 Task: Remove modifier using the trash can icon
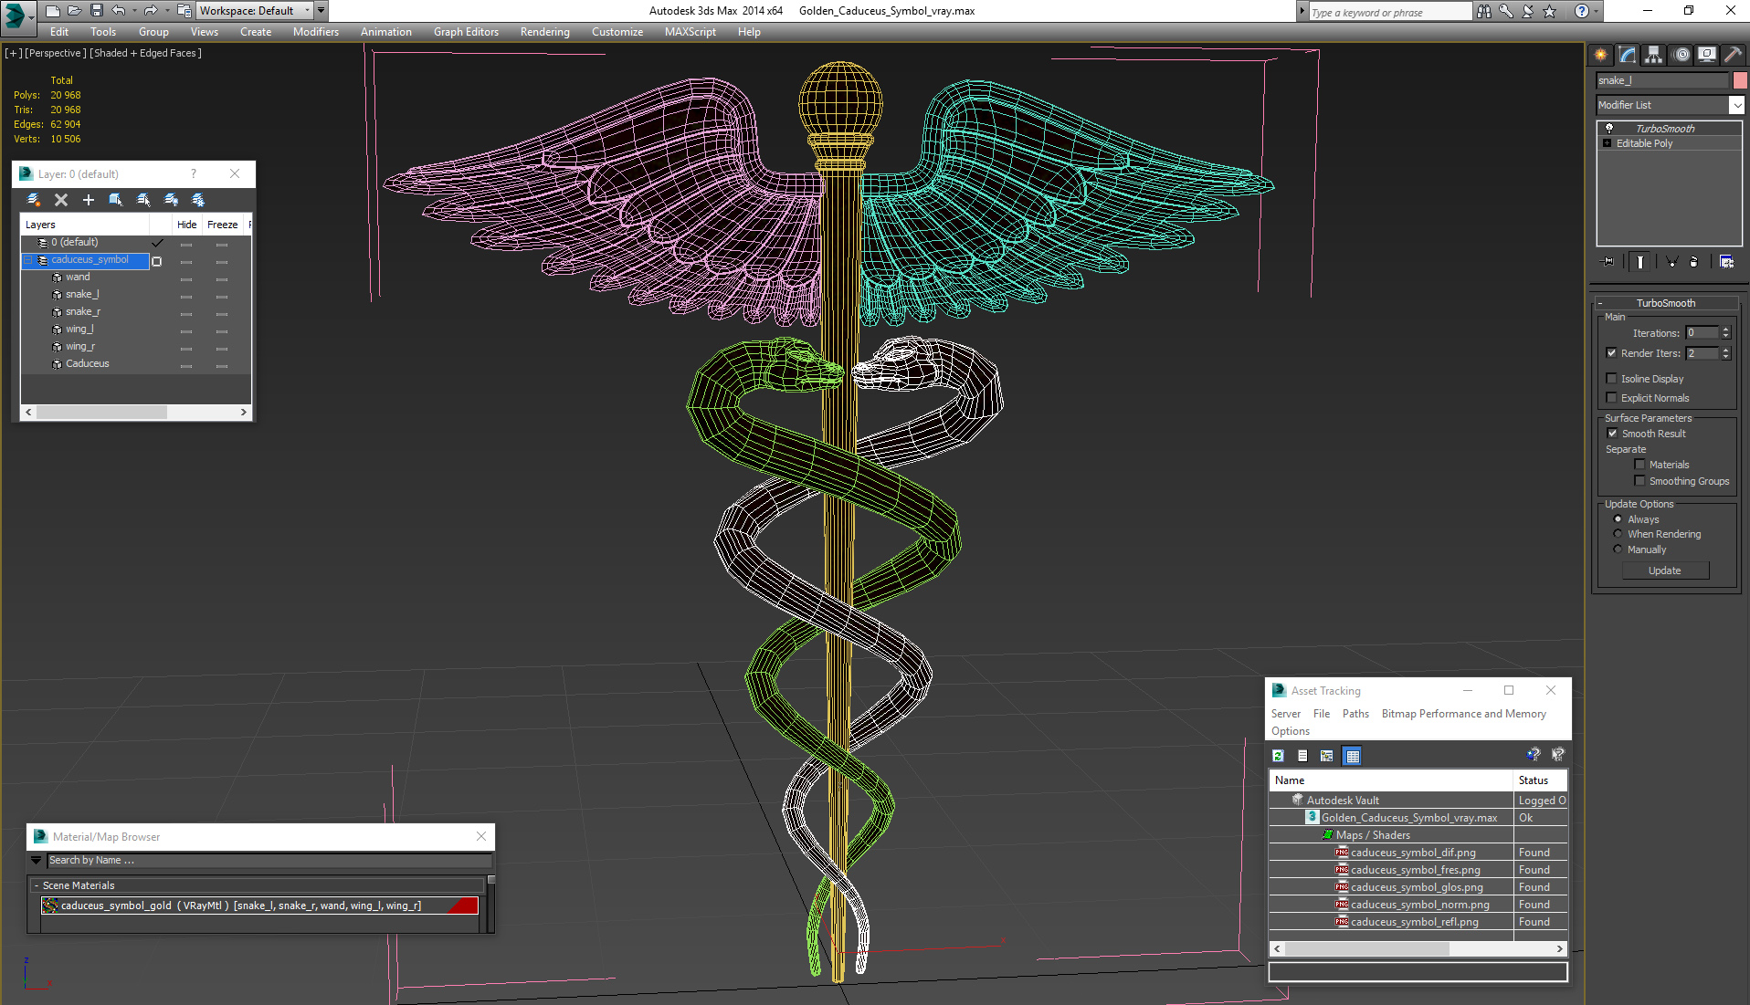point(1694,262)
